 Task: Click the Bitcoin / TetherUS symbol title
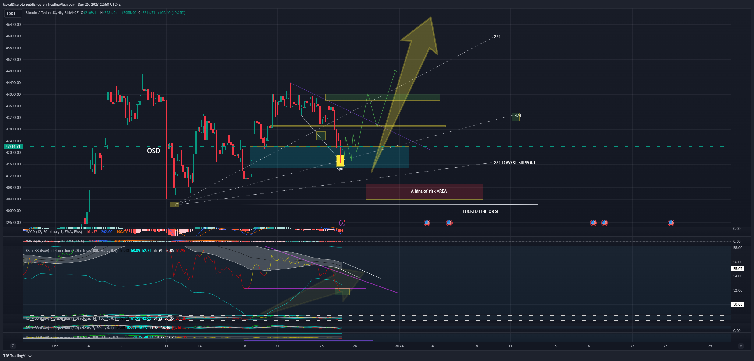[52, 13]
